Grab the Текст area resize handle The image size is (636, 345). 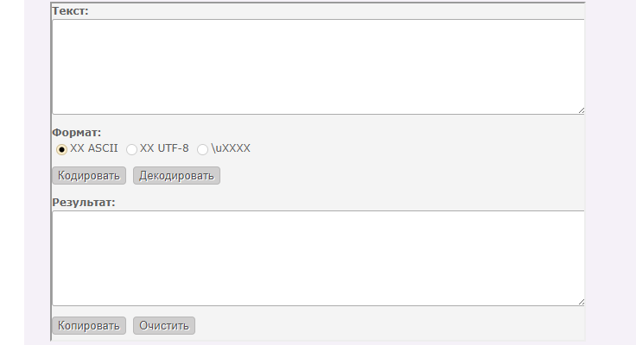[581, 110]
